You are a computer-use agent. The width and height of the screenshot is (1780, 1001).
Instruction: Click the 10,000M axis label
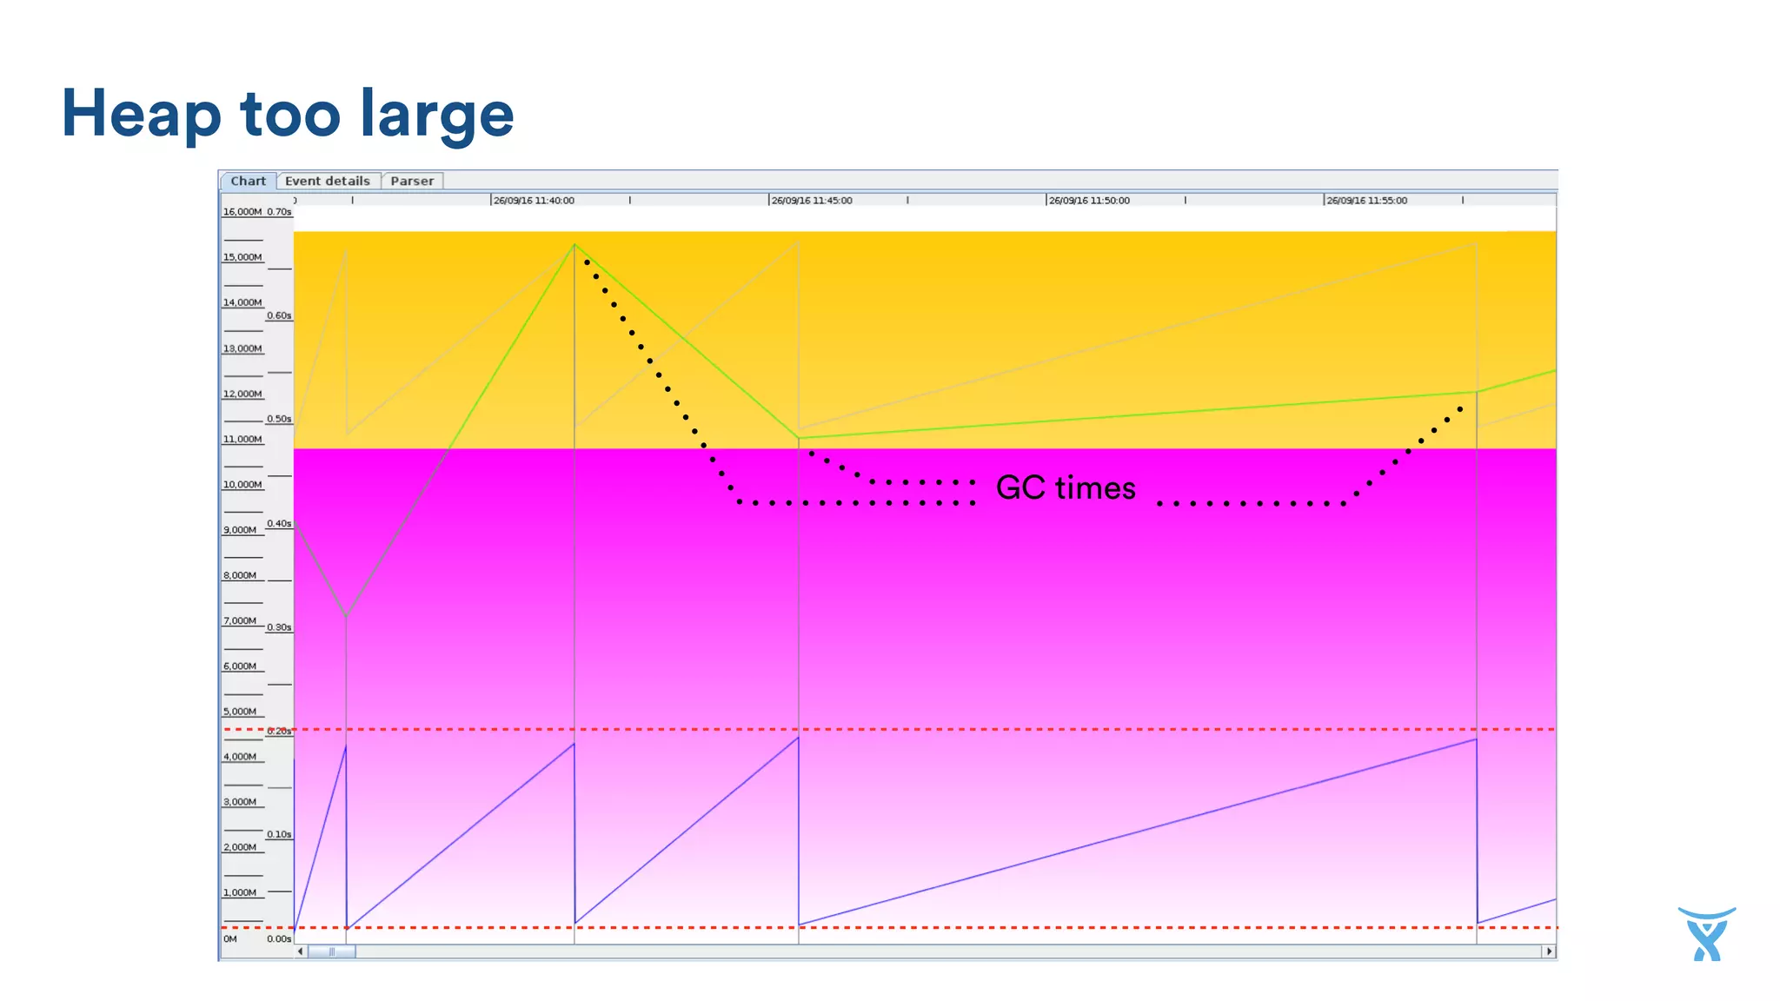pos(242,485)
